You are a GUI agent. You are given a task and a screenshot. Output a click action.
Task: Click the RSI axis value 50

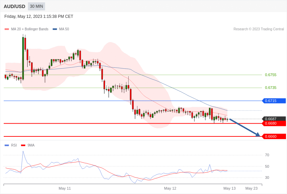267,166
